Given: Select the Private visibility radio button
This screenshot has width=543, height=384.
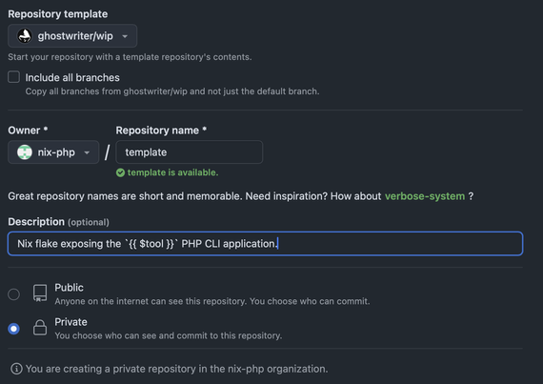Looking at the screenshot, I should 14,328.
